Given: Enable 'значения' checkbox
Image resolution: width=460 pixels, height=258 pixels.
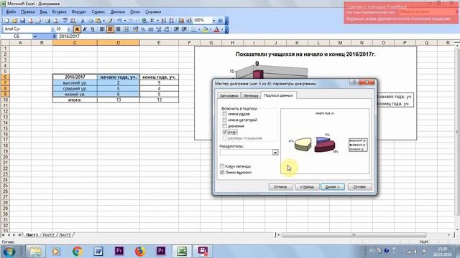Looking at the screenshot, I should 225,126.
